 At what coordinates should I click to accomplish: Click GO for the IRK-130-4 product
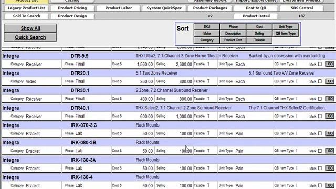pyautogui.click(x=330, y=185)
